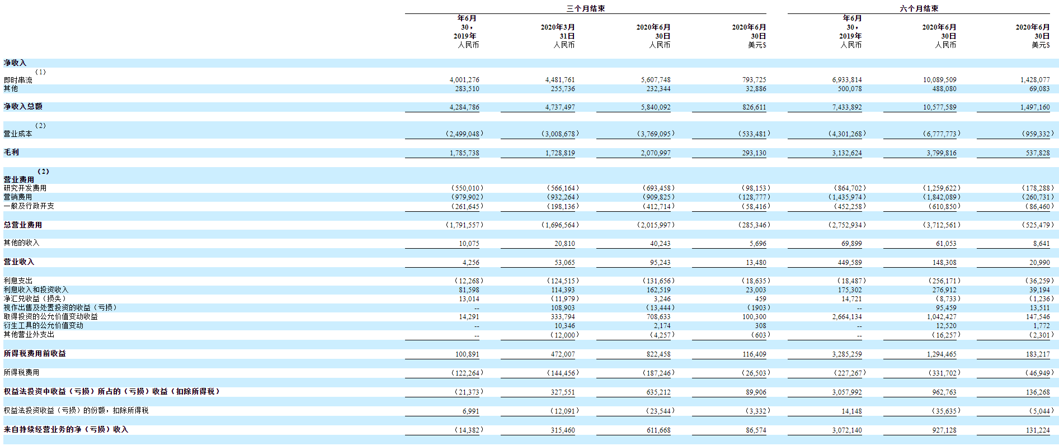Select the value 13,014
The image size is (1059, 446).
click(x=469, y=298)
